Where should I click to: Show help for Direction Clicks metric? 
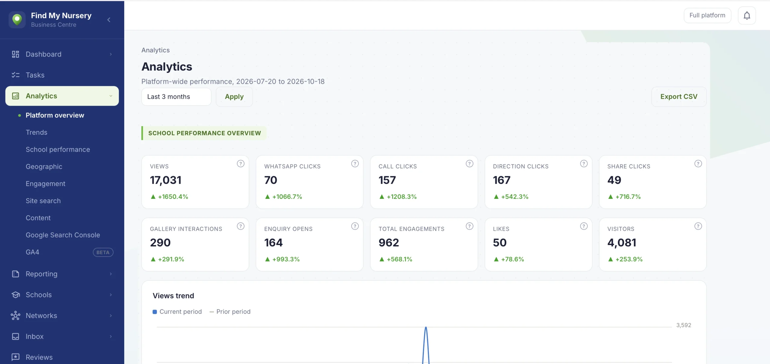(x=584, y=164)
